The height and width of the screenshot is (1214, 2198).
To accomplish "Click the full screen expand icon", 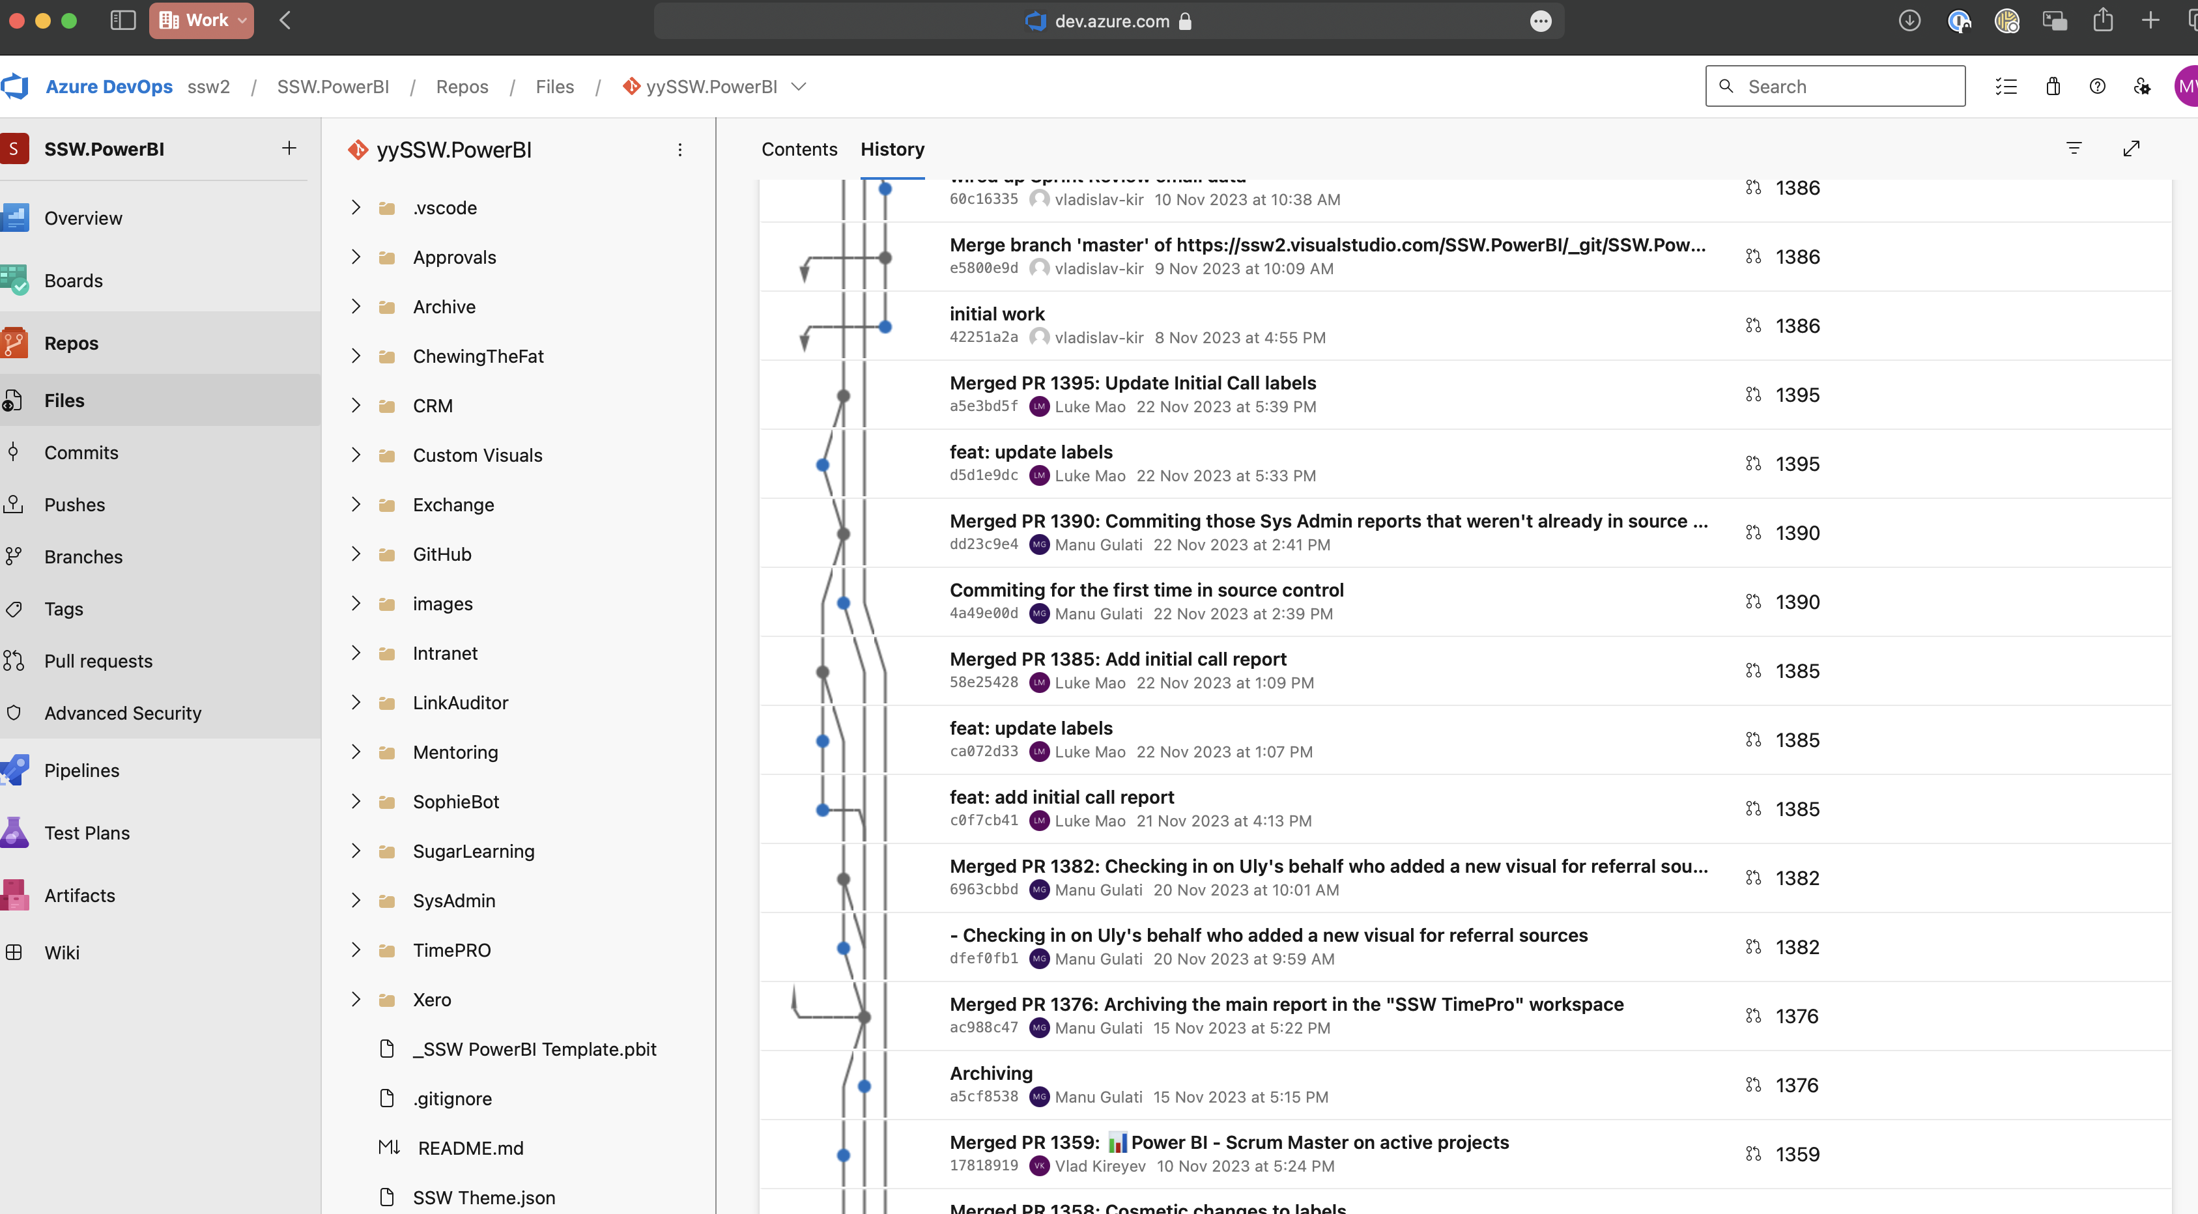I will [x=2131, y=148].
